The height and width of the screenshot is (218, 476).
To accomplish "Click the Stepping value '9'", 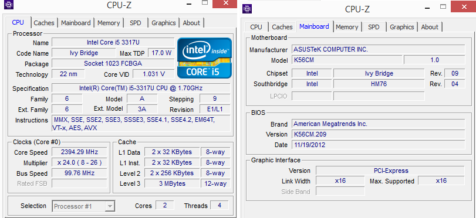I will [x=215, y=98].
